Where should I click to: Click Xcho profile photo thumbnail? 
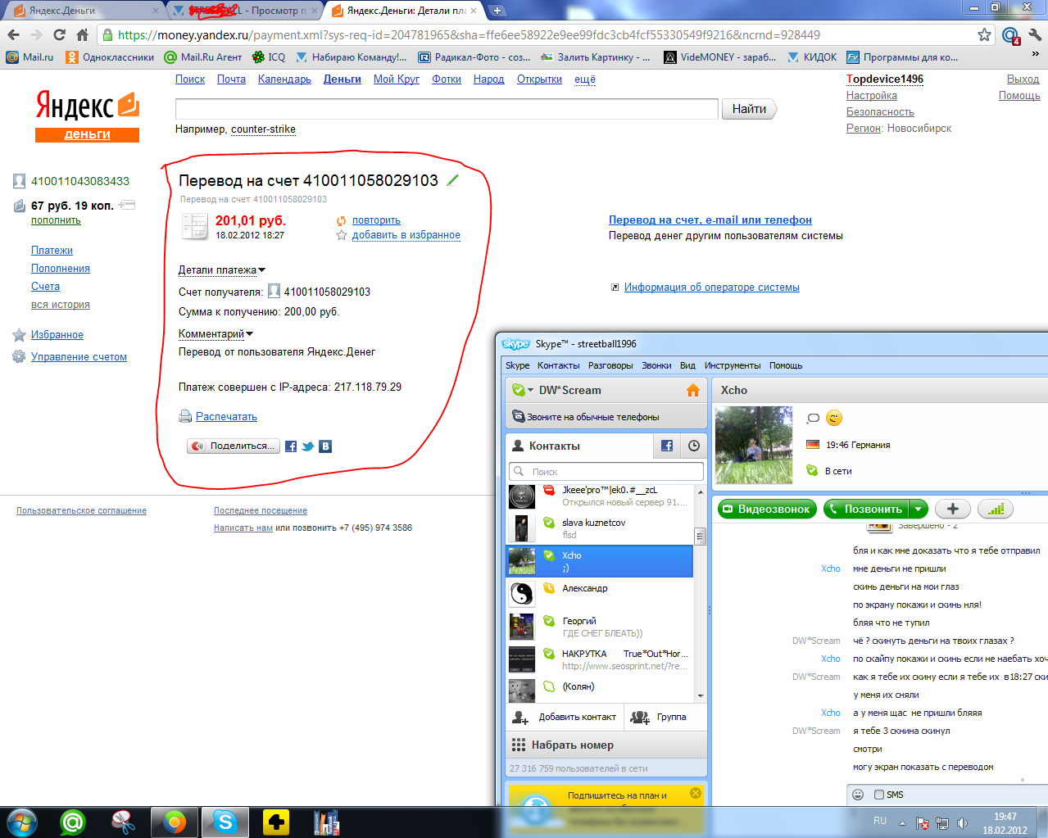click(x=754, y=445)
